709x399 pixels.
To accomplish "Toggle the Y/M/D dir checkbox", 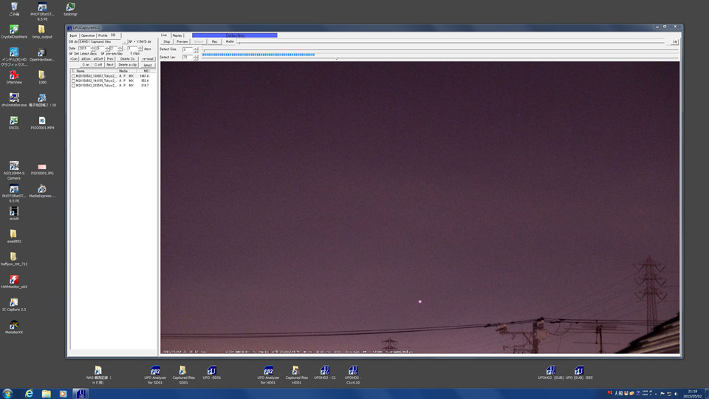I will tap(130, 41).
